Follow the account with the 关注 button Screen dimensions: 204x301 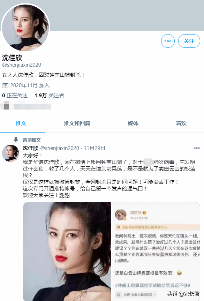(x=189, y=41)
